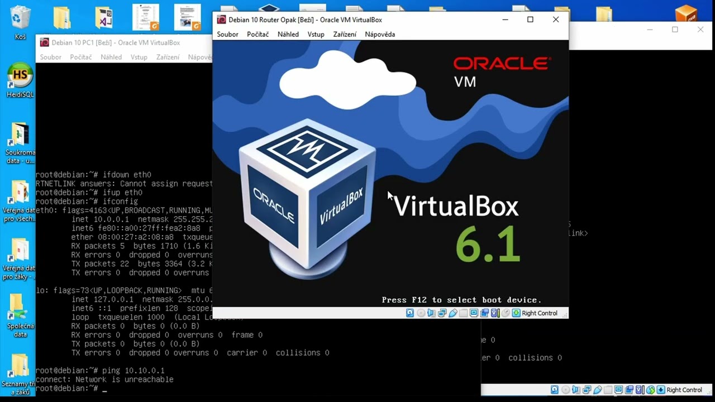Open USB indicator in rear right VM window

(x=597, y=390)
